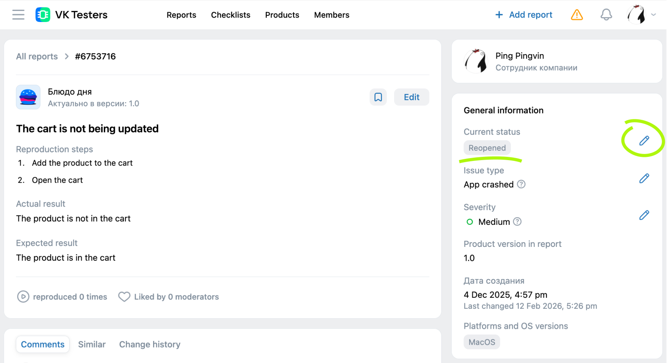Viewport: 667px width, 363px height.
Task: Open the warning triangle alert icon
Action: click(577, 15)
